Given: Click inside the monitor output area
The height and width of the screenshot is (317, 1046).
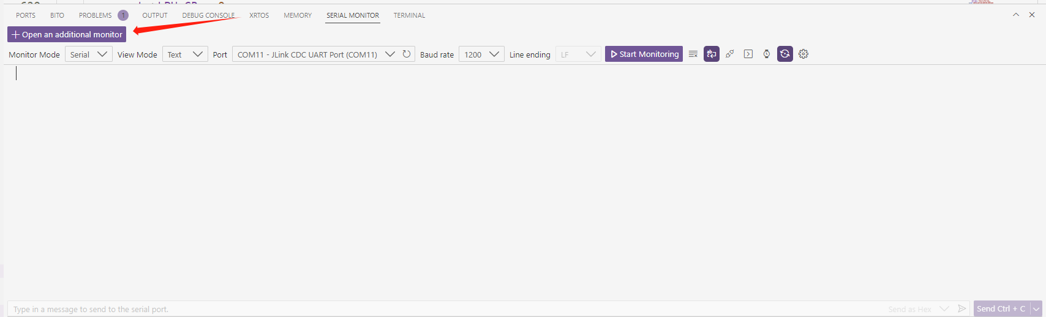Looking at the screenshot, I should tap(523, 182).
